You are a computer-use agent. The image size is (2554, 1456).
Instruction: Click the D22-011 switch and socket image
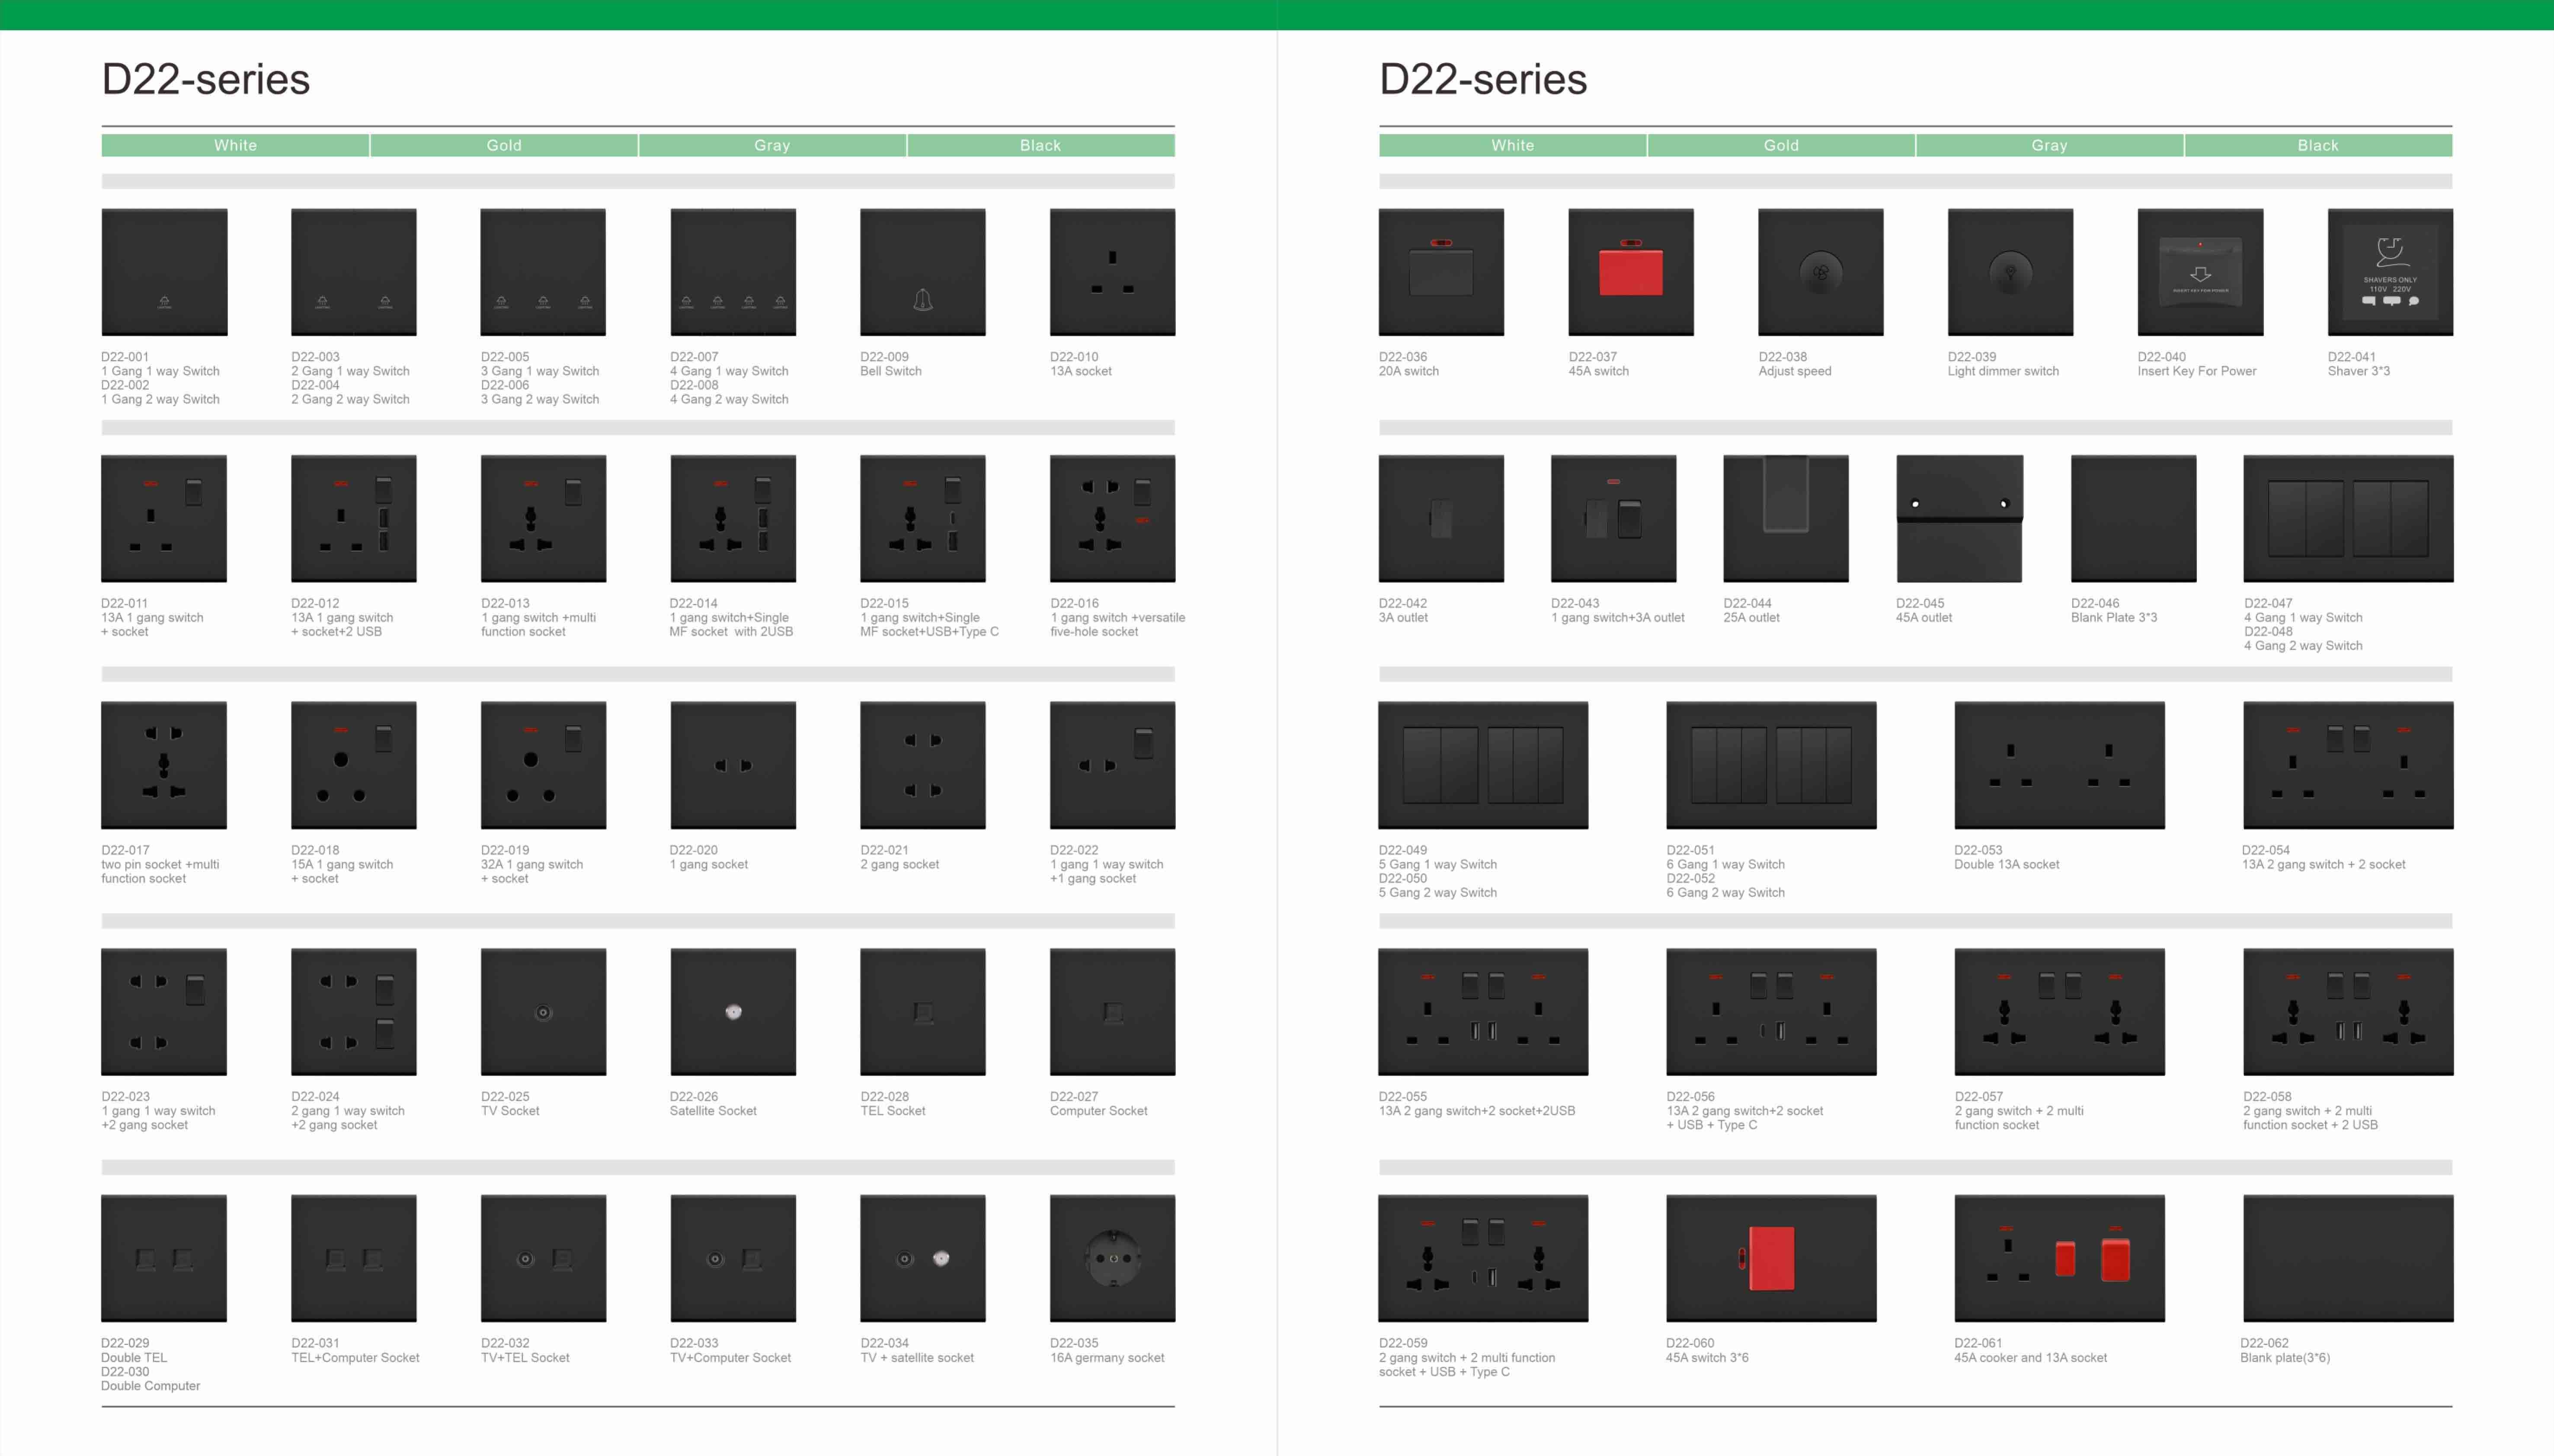(164, 519)
